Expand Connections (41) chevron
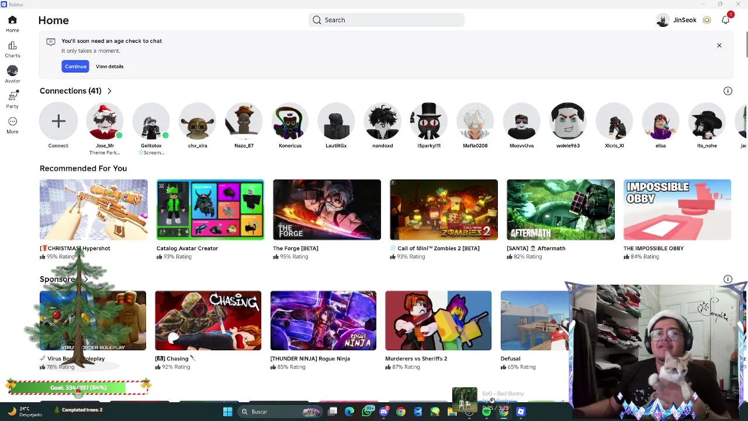 pos(109,91)
